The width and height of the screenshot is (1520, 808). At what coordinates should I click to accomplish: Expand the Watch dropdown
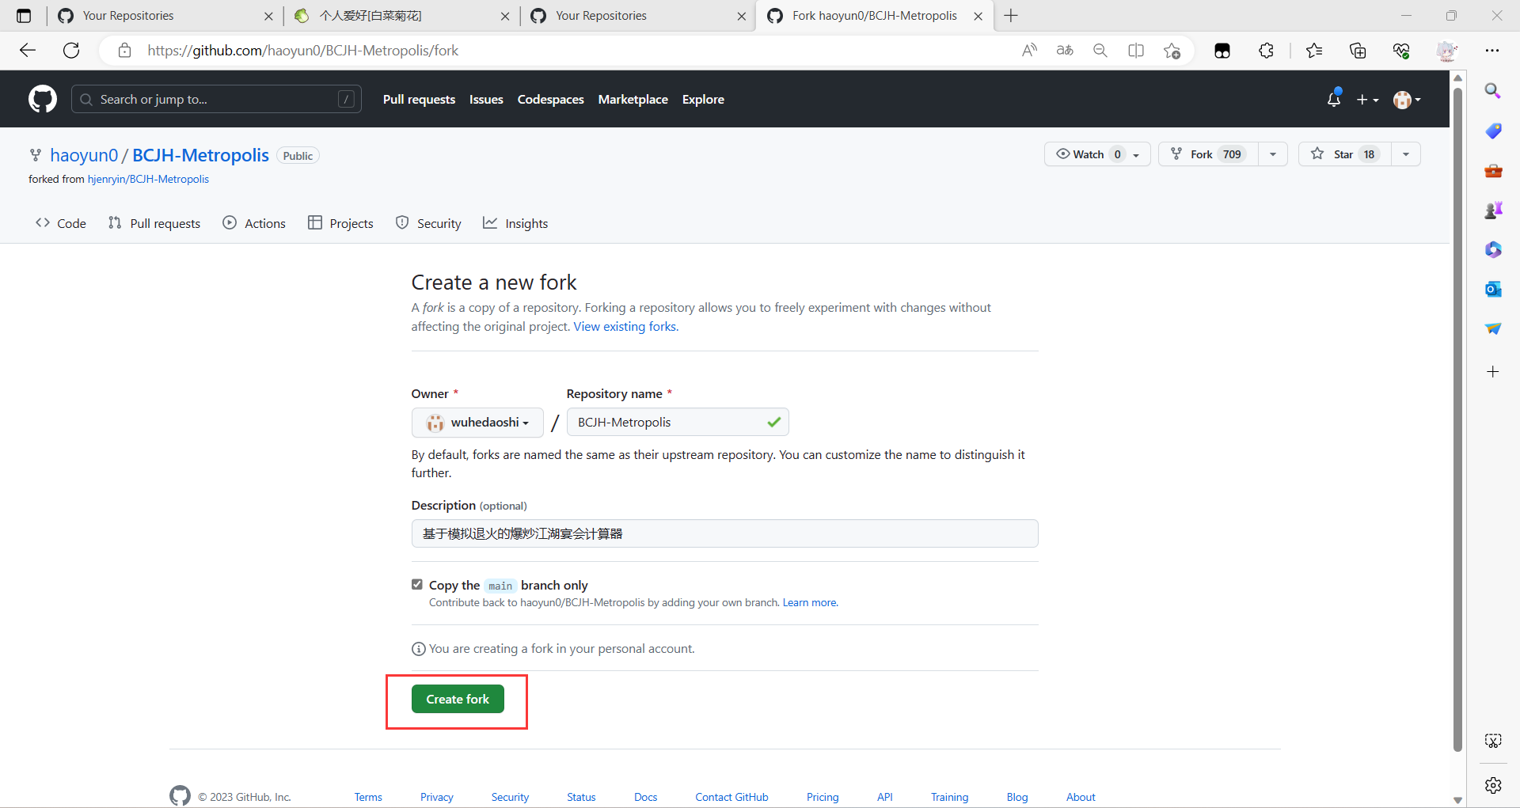(x=1097, y=154)
